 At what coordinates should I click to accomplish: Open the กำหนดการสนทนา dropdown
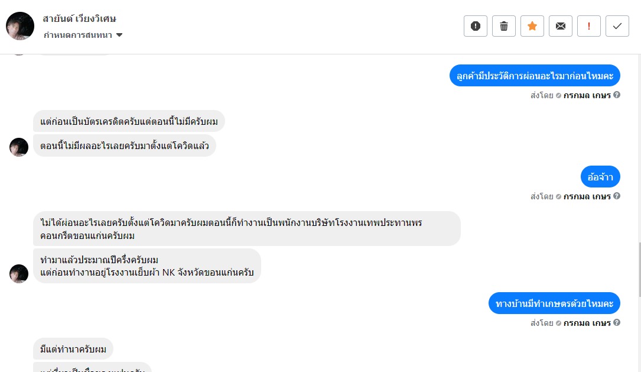(83, 35)
